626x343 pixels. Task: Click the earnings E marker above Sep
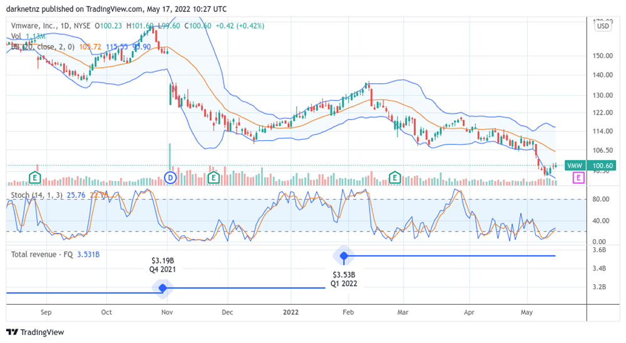(35, 177)
